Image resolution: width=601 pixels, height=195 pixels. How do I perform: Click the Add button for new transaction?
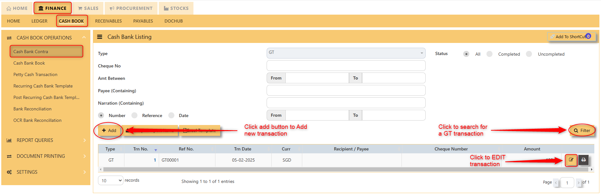[109, 130]
